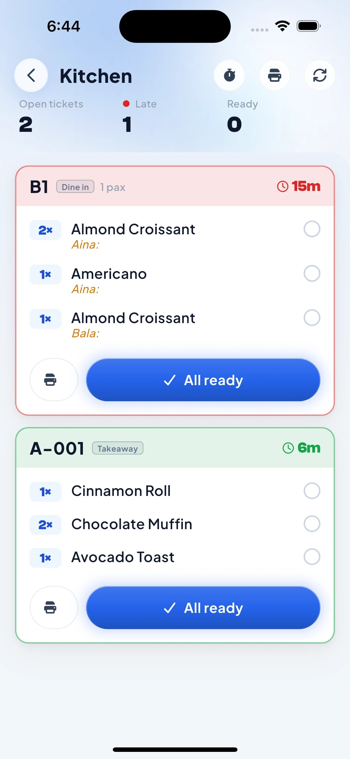Check off the Chocolate Muffin item

[x=312, y=524]
